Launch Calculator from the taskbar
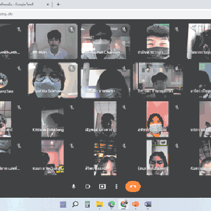 88,204
